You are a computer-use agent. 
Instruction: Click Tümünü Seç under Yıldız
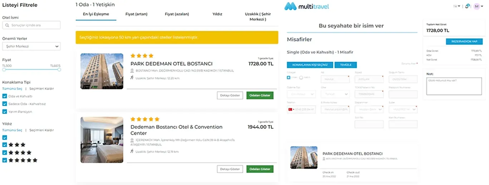click(x=12, y=130)
